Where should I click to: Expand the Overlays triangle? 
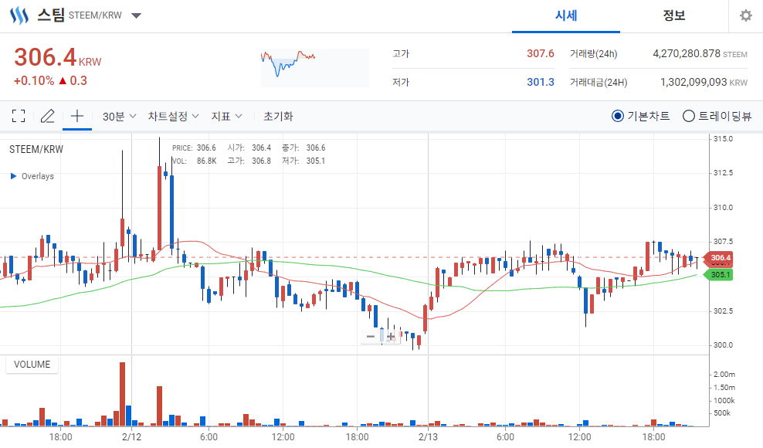(x=14, y=176)
